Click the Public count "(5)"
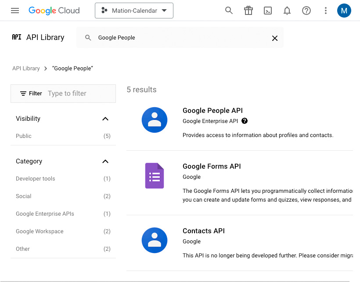This screenshot has height=282, width=360. point(107,136)
